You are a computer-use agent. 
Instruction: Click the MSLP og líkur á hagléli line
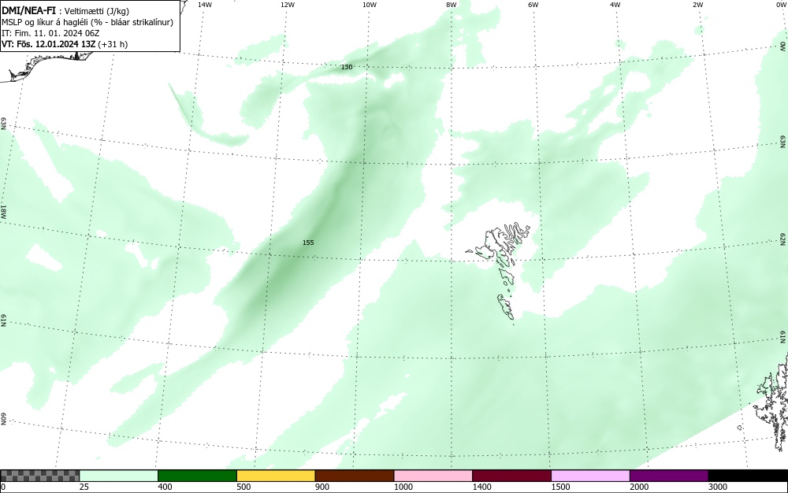point(87,22)
